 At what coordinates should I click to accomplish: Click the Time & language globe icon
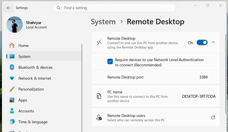[12, 122]
